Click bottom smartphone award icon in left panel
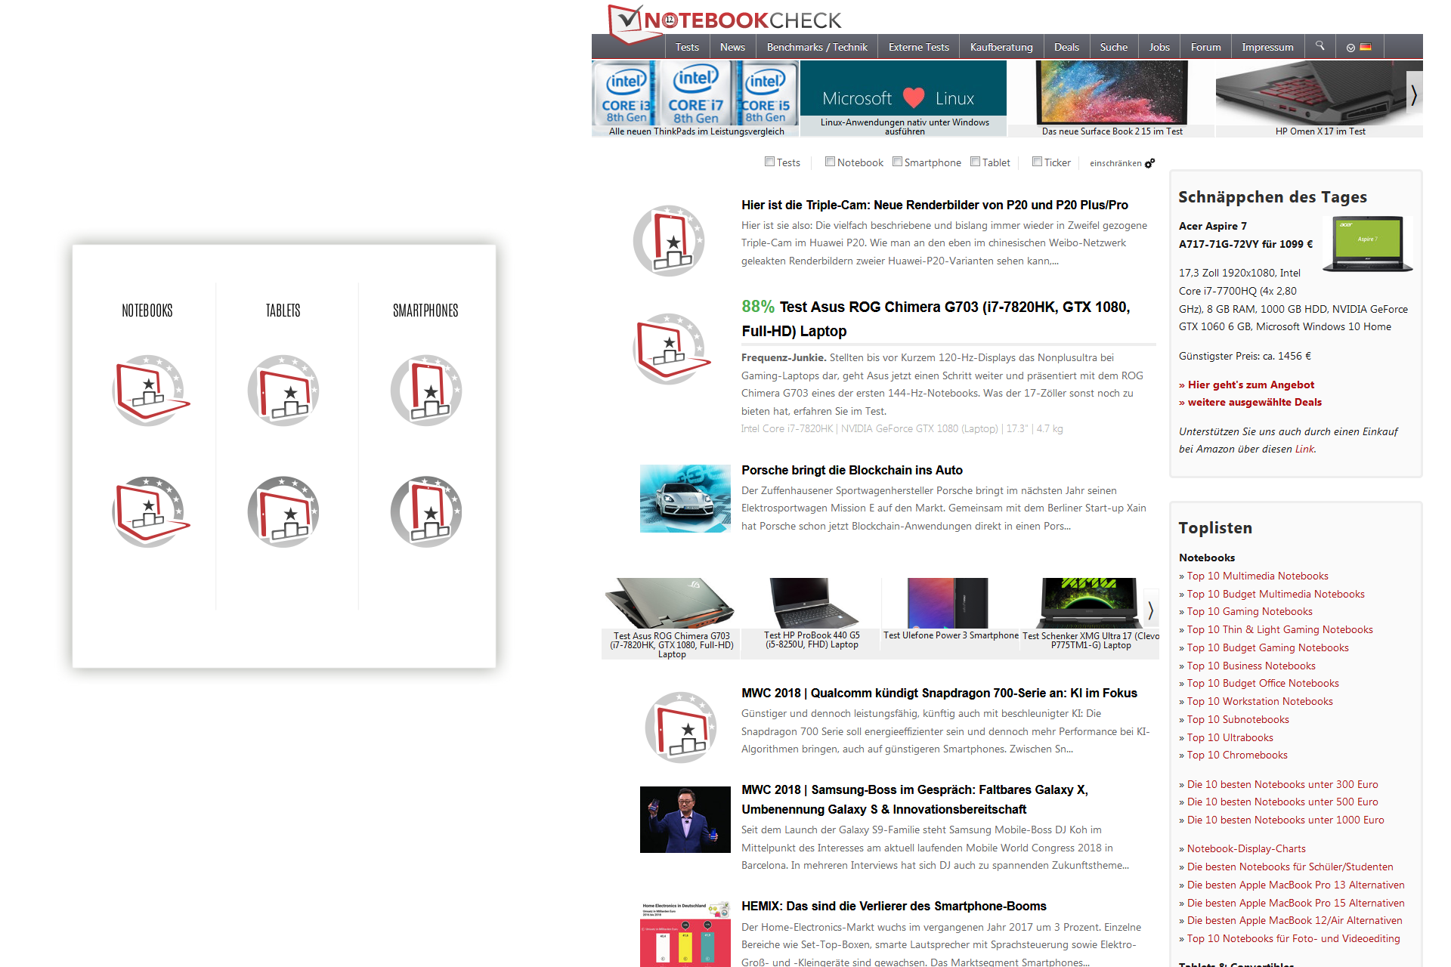The image size is (1451, 967). pos(426,511)
